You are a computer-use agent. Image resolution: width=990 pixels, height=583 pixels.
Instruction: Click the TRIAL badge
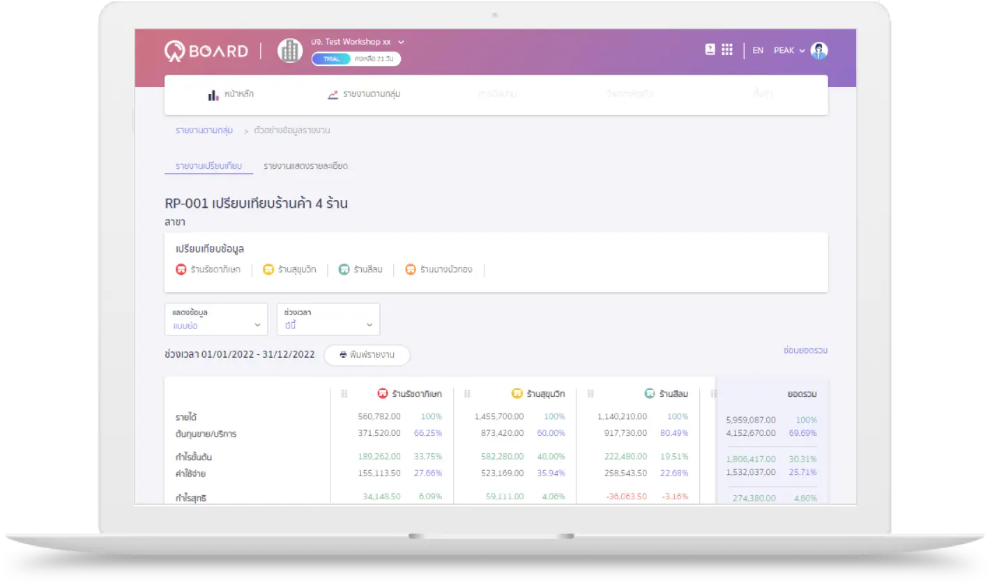point(331,59)
